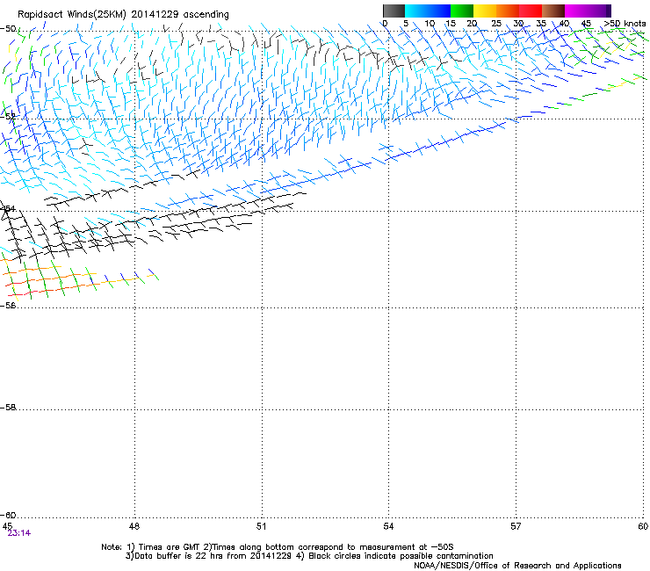Viewport: 650px width, 571px height.
Task: Click the magenta-purple 40-50 knots color swatch
Action: [588, 11]
